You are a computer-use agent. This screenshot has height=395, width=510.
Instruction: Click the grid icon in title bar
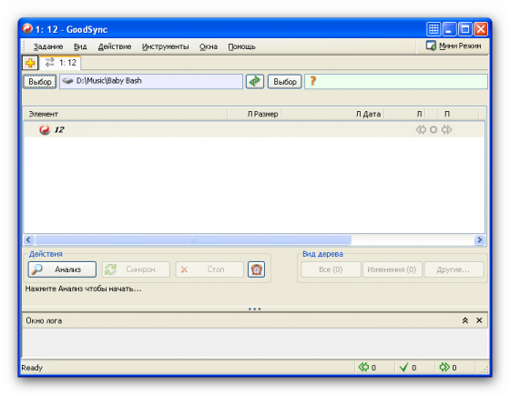tap(433, 29)
